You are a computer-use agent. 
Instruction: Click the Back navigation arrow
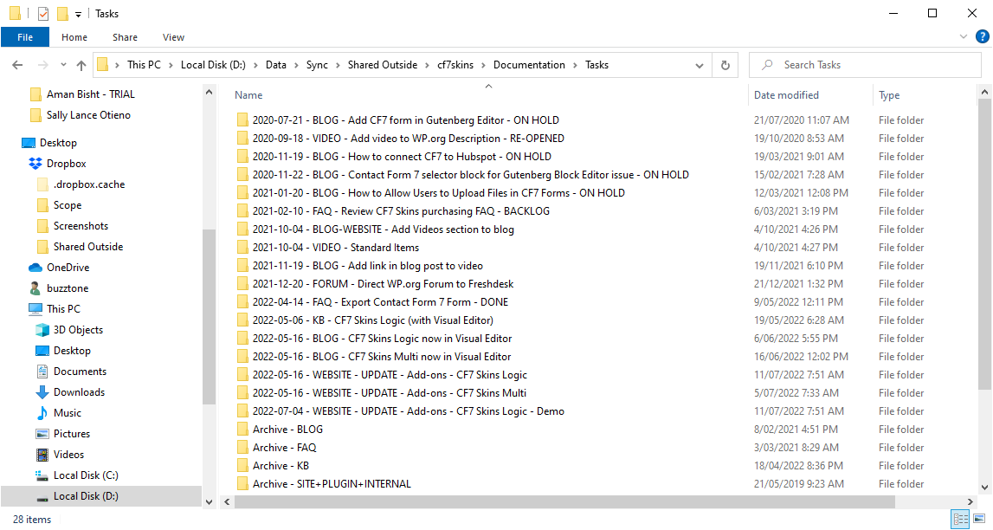17,65
